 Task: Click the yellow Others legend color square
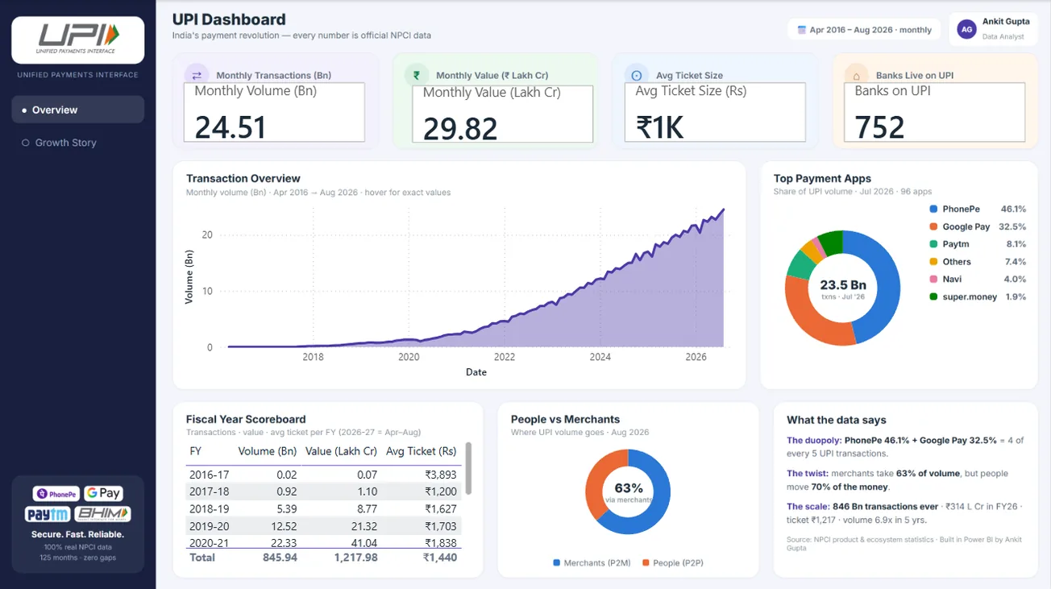click(933, 262)
